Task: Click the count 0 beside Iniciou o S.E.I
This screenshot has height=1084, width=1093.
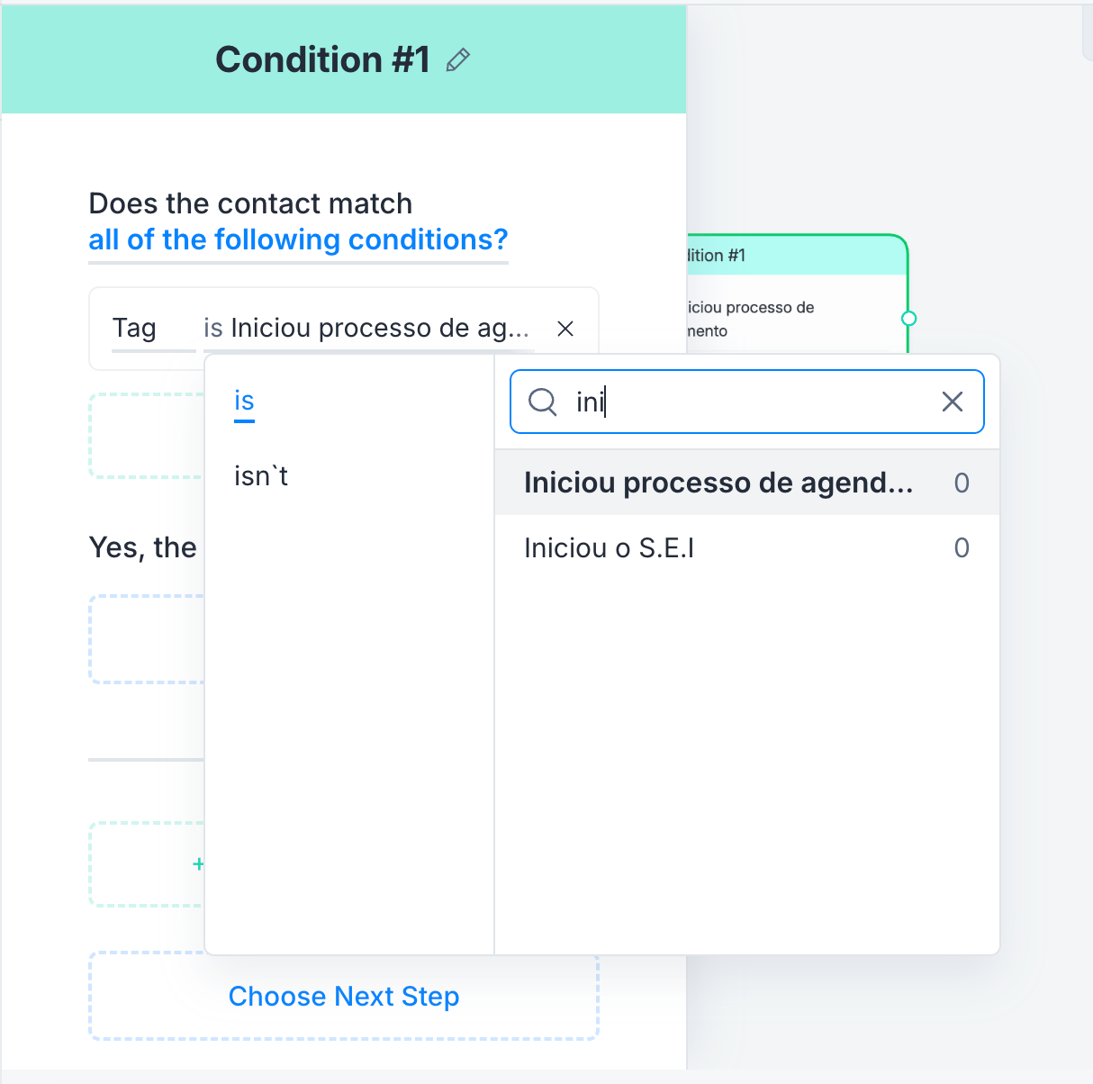Action: point(962,548)
